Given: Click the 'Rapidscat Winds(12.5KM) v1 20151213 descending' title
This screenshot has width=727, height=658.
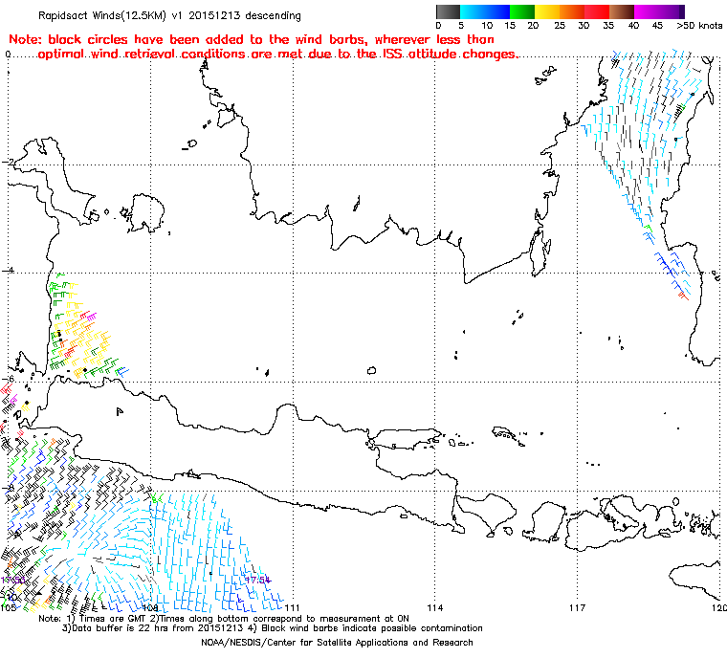Looking at the screenshot, I should point(169,15).
